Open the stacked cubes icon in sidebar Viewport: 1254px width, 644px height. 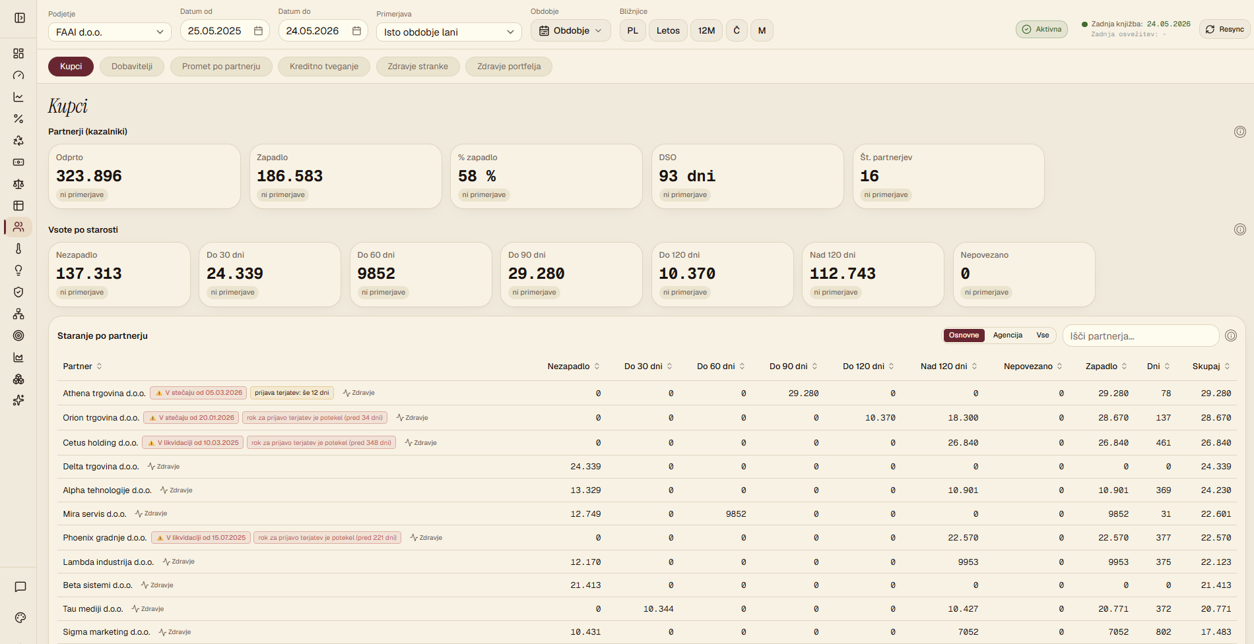[18, 379]
